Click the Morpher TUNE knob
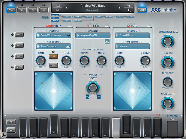This screenshot has width=186, height=139. point(66,61)
